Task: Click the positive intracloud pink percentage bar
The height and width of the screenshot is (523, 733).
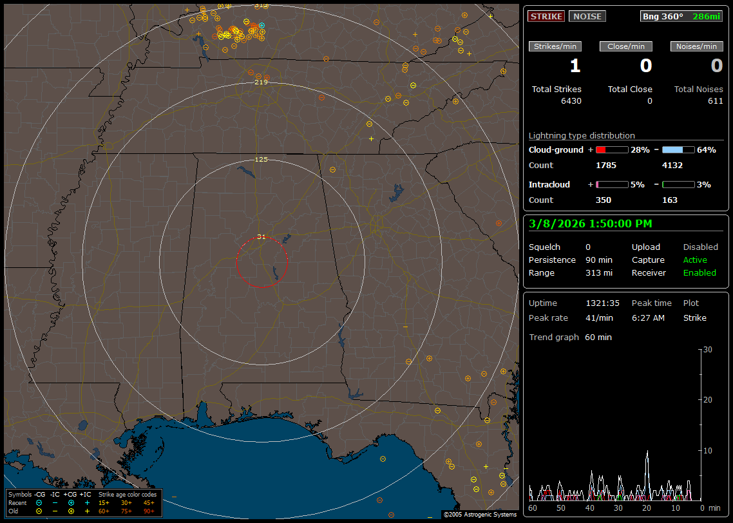Action: 611,184
